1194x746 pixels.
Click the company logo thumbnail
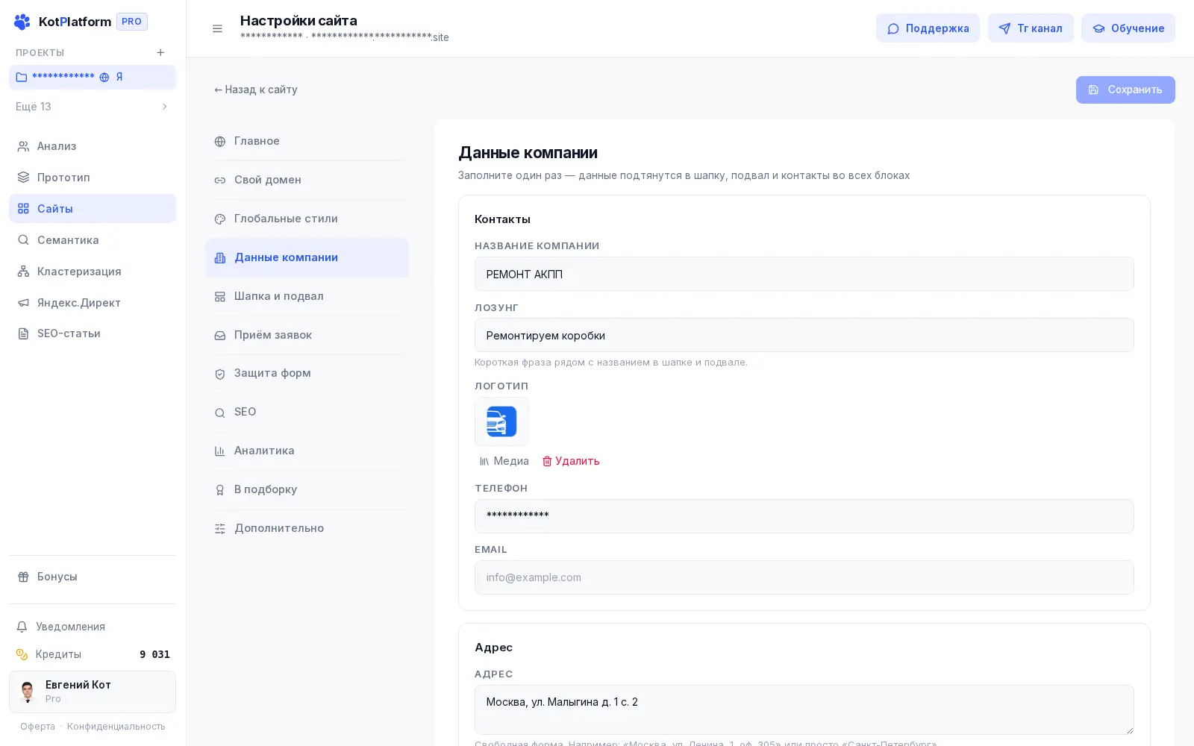coord(501,421)
